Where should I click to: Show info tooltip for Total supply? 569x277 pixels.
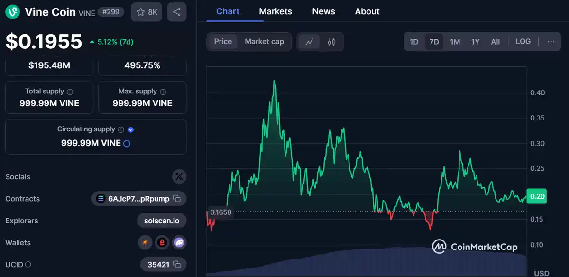coord(70,92)
